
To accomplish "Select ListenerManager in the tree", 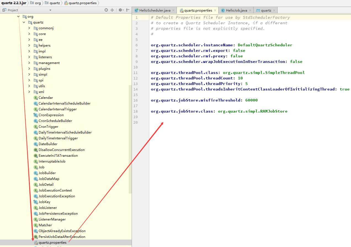I will (x=52, y=219).
